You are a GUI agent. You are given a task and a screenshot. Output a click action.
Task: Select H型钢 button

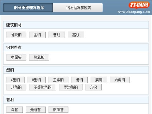[36, 80]
